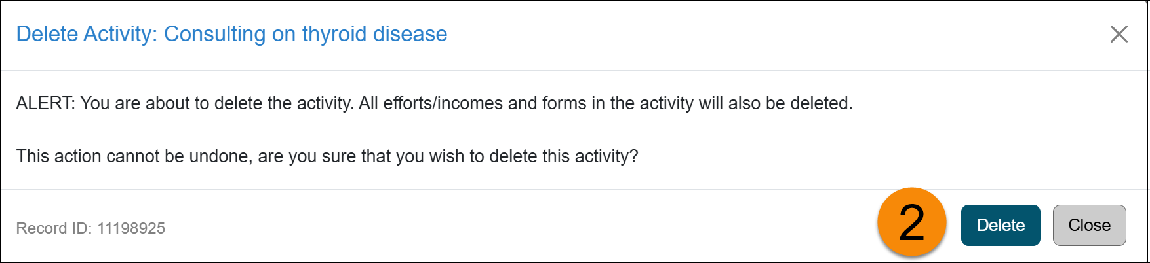Click the X icon to dismiss dialog

click(x=1119, y=34)
